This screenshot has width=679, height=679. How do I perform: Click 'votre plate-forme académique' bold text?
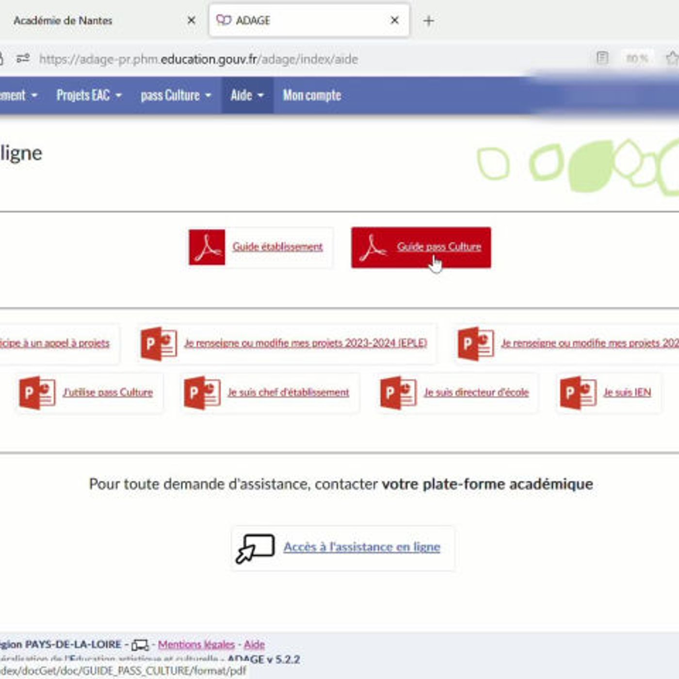pos(487,484)
